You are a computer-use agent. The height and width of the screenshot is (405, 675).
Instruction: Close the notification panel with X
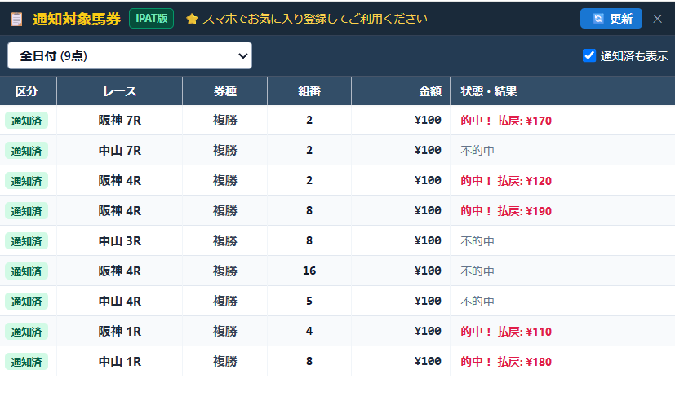point(657,19)
